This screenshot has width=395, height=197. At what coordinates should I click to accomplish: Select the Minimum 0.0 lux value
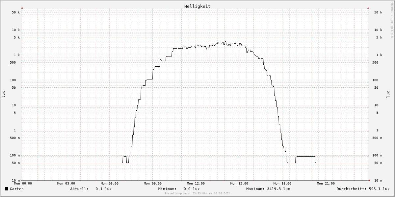click(192, 189)
